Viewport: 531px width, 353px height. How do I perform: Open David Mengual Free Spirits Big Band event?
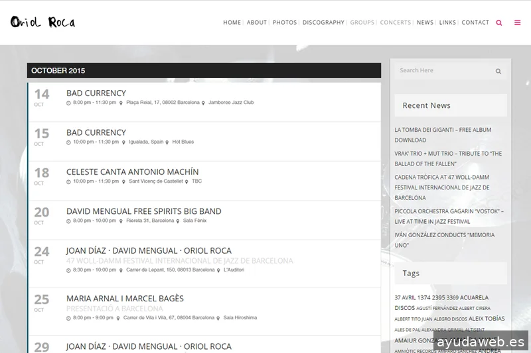point(143,211)
